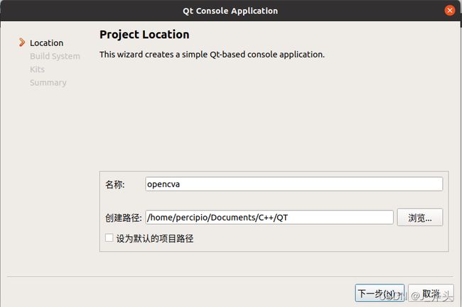Enable 设为默认的项目路径 checkbox

(109, 238)
